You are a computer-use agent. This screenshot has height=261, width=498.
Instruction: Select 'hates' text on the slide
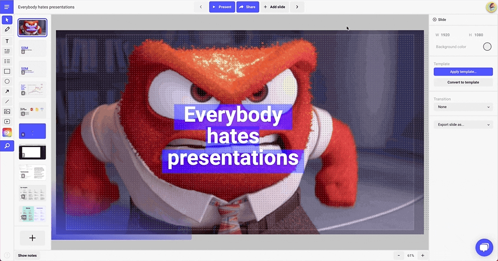(x=233, y=136)
